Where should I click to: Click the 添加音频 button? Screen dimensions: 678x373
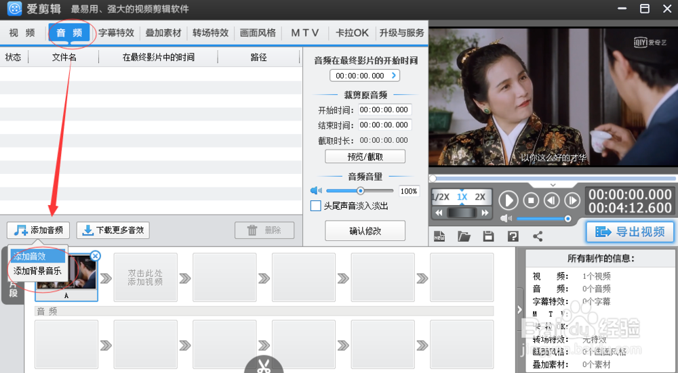[x=38, y=230]
